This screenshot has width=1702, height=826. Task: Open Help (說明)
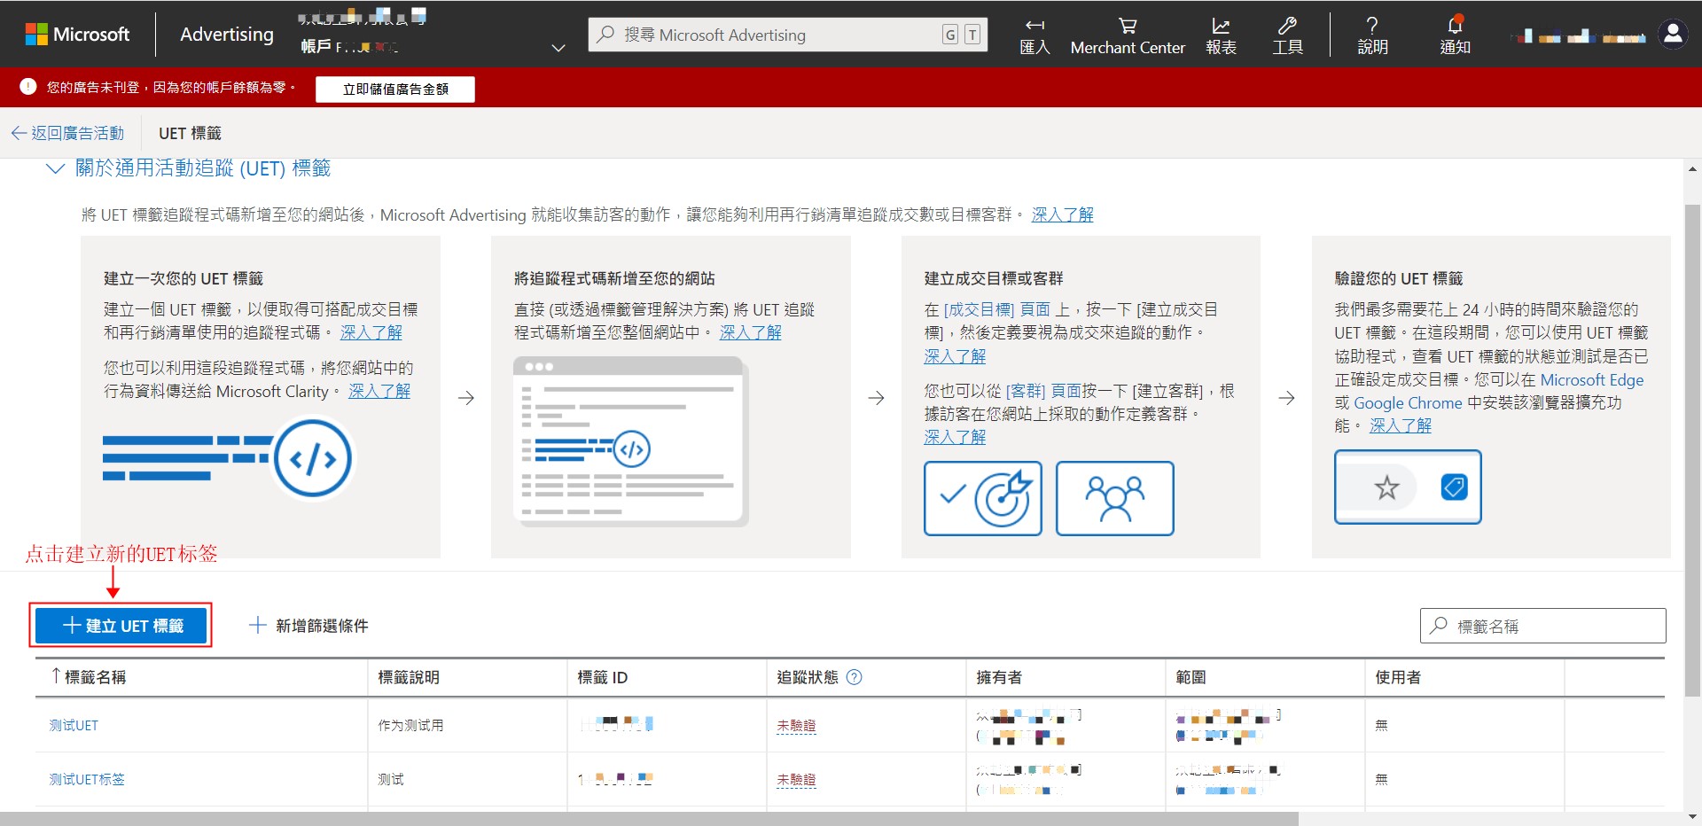pyautogui.click(x=1372, y=36)
